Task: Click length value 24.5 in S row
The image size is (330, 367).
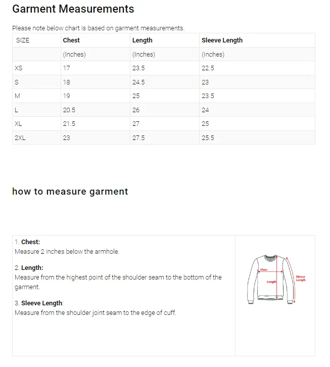Action: pos(138,82)
